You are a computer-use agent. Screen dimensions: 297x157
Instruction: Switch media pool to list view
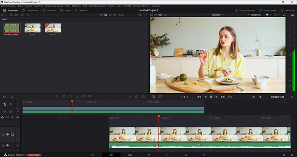(x=115, y=15)
